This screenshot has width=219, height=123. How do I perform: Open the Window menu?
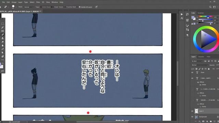point(55,2)
